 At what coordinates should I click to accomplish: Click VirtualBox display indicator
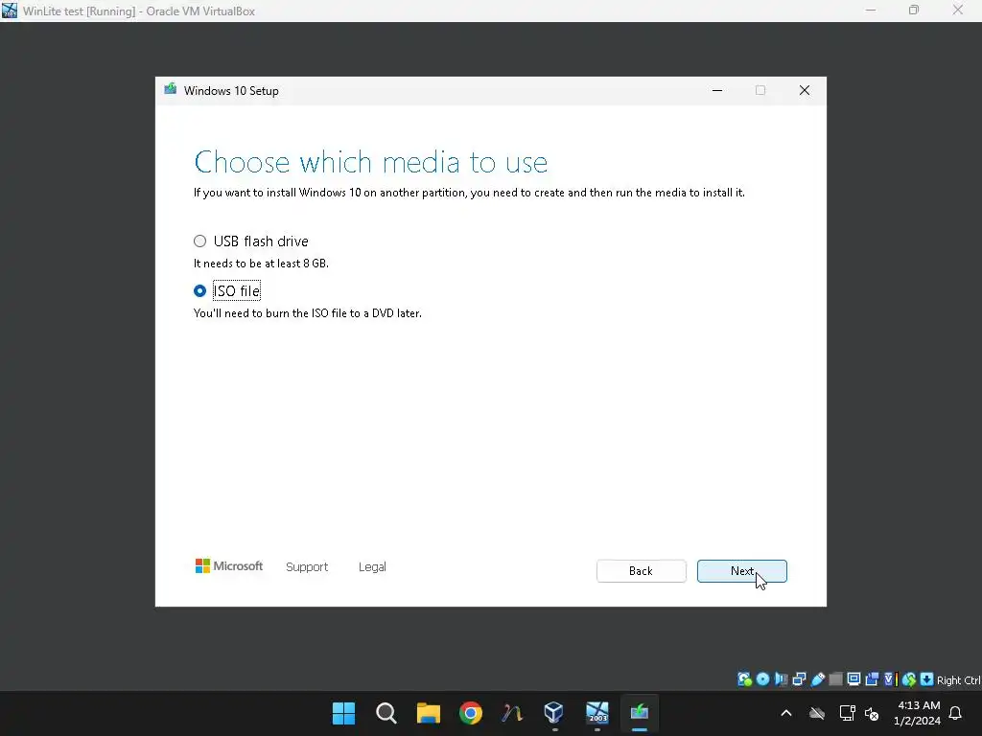(853, 679)
